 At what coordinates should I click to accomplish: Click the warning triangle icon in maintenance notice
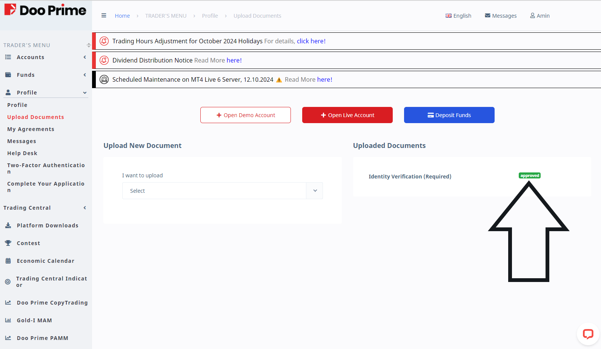[x=279, y=80]
